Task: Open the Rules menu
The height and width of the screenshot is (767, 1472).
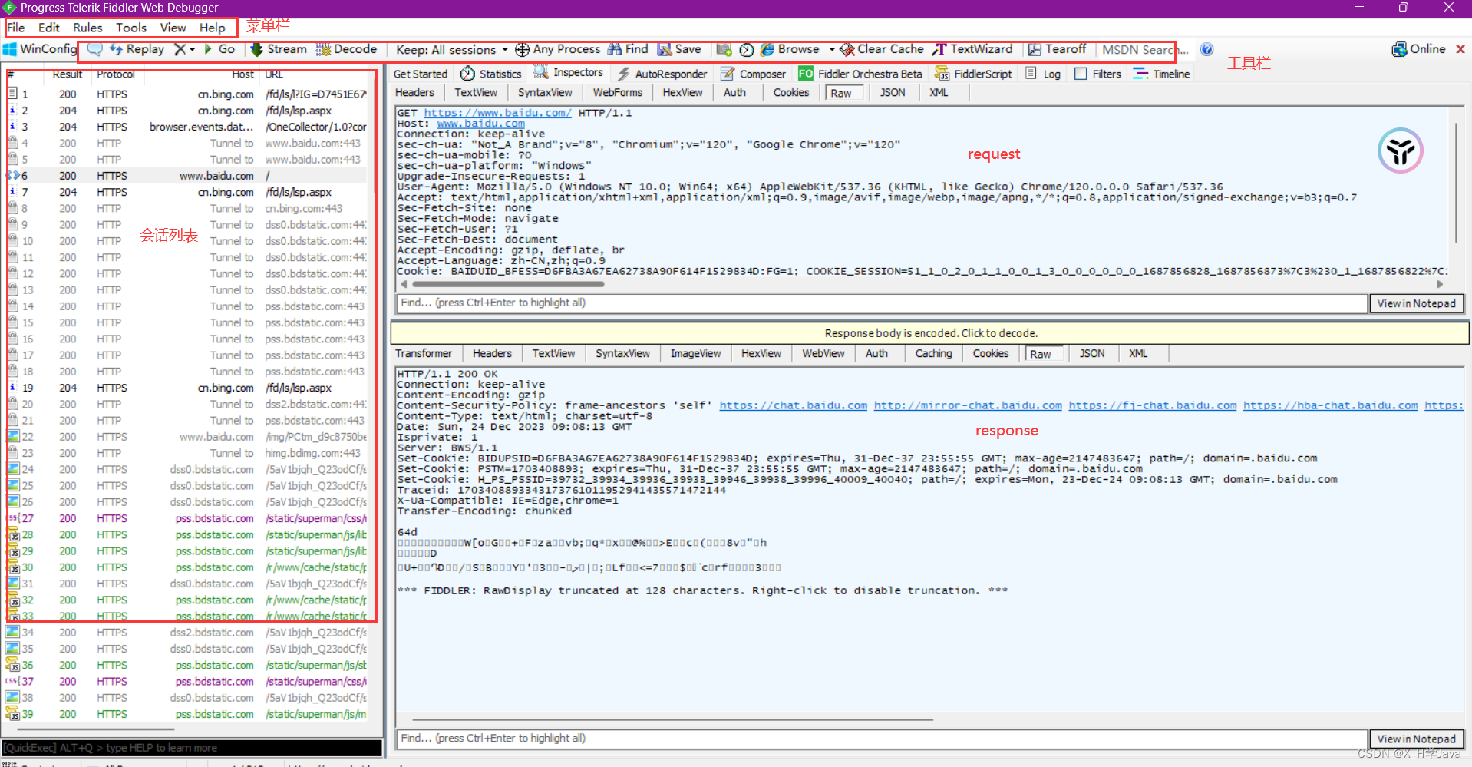Action: coord(87,28)
